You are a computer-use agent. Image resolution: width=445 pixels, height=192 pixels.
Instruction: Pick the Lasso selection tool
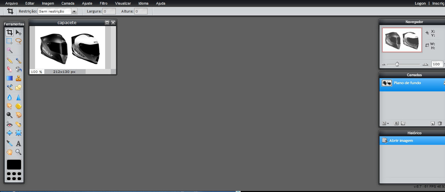pyautogui.click(x=19, y=41)
